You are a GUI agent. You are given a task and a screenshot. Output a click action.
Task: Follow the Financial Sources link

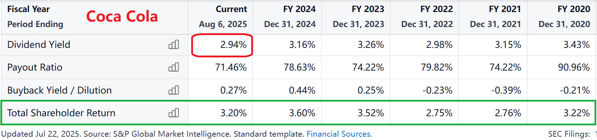pyautogui.click(x=339, y=134)
